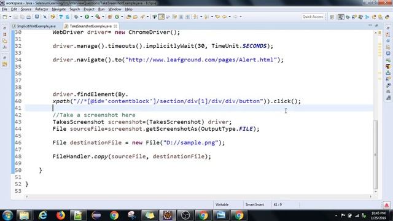Screen dimensions: 393x221
Task: Switch to the Java perspective button
Action: click(x=341, y=17)
